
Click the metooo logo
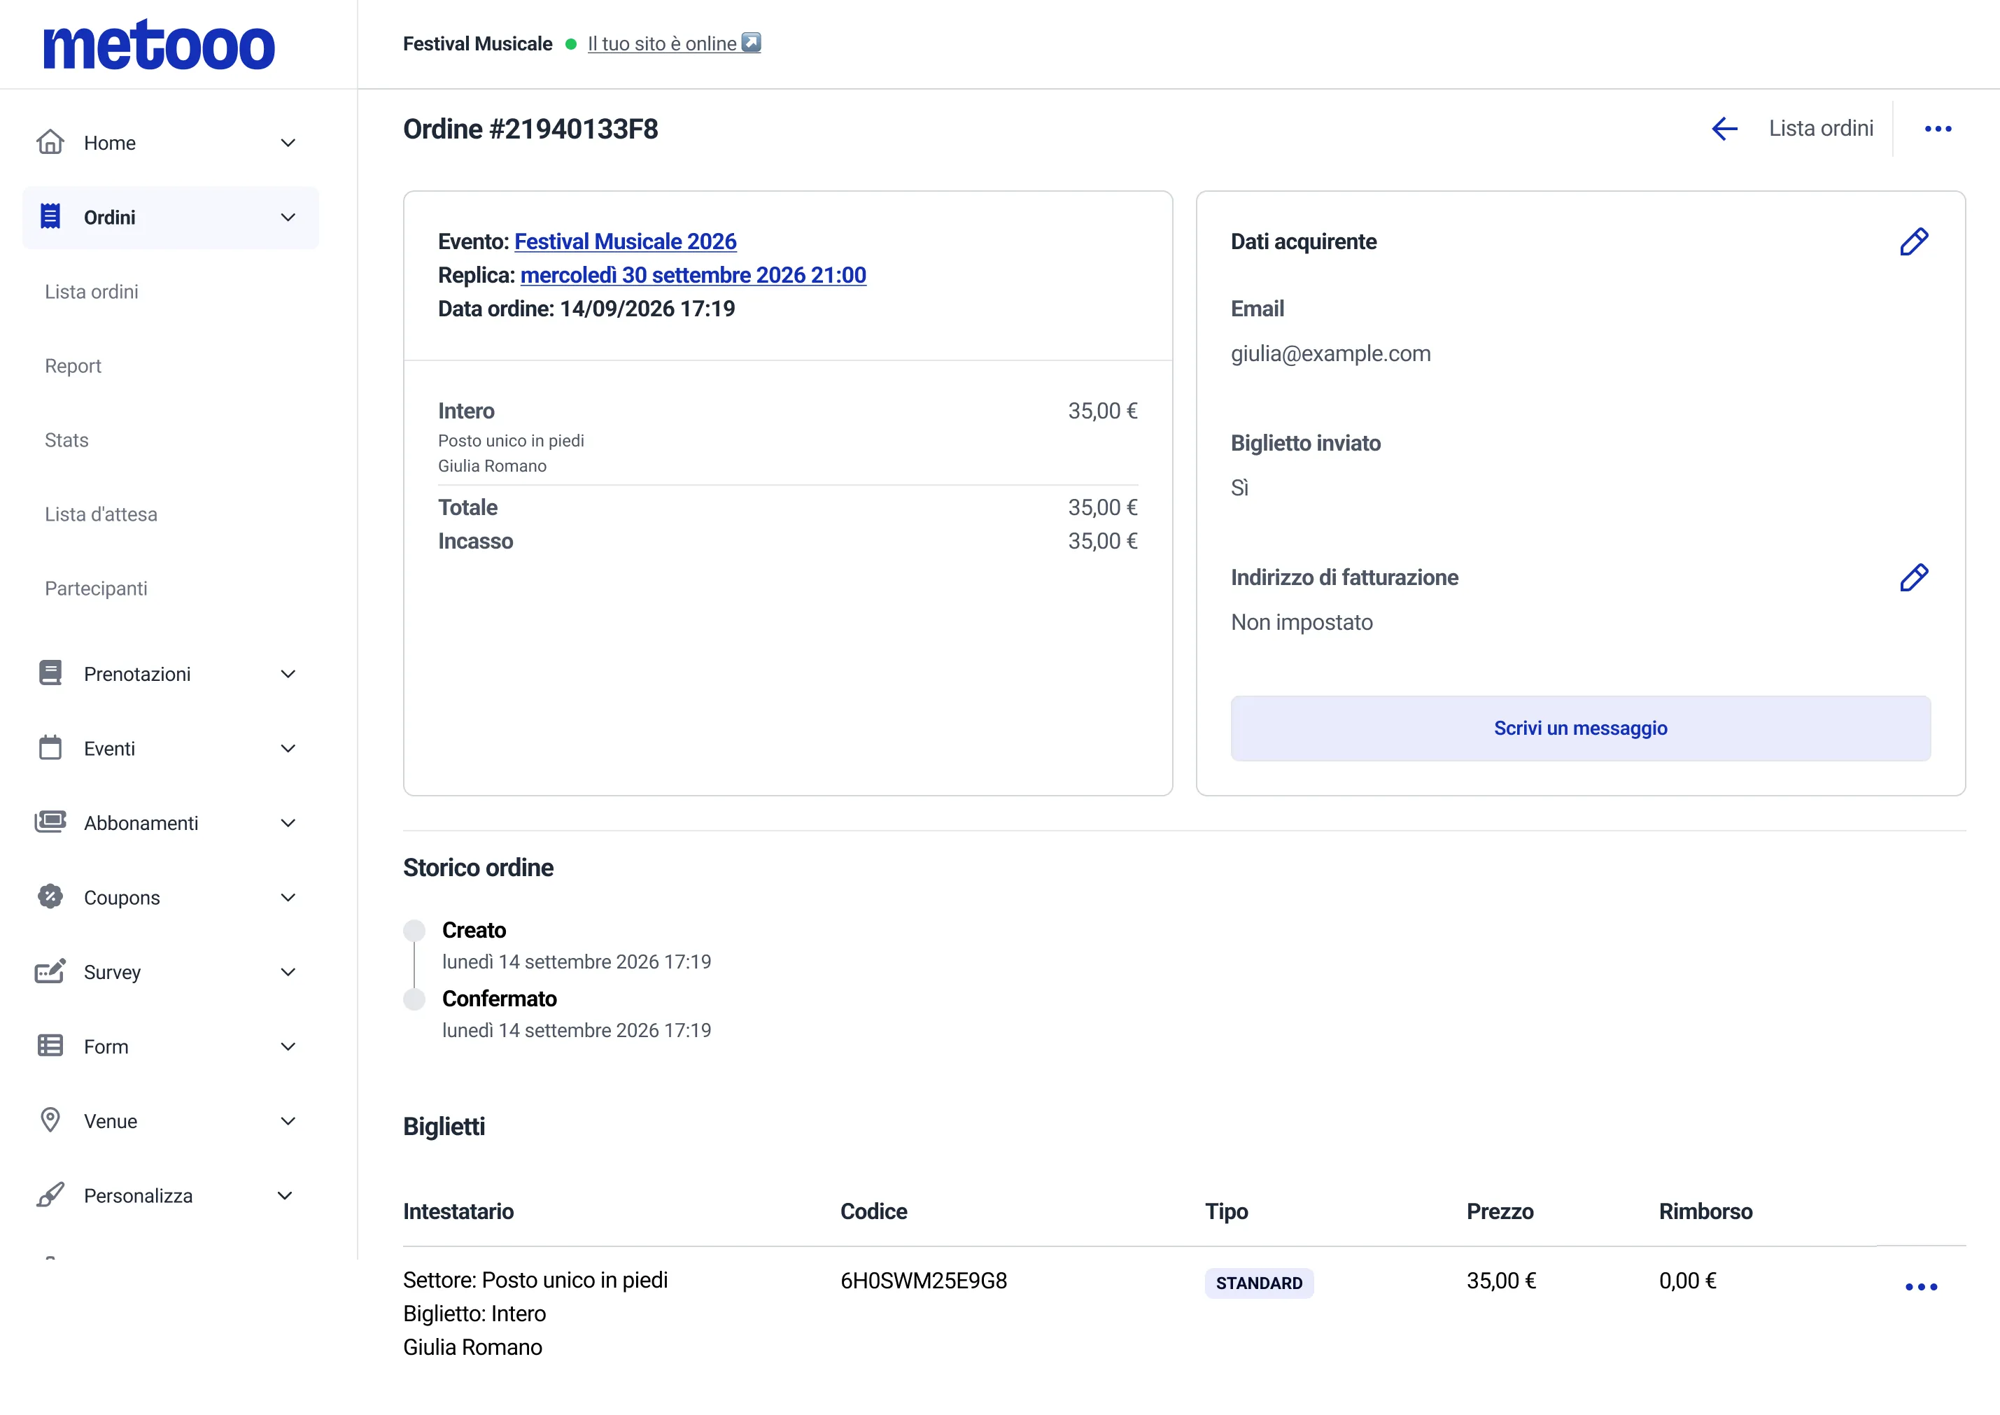point(159,45)
